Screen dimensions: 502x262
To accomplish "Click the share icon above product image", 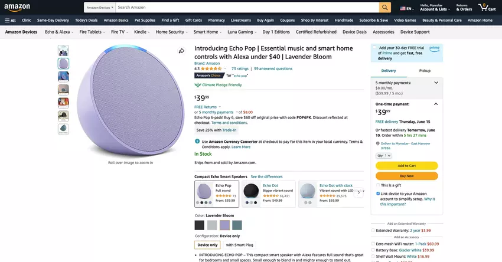I will [182, 51].
